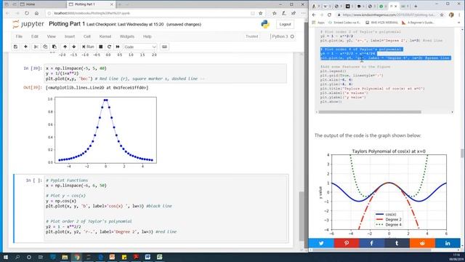Restart the kernel with the circular arrow icon
465x262 pixels.
pyautogui.click(x=109, y=47)
